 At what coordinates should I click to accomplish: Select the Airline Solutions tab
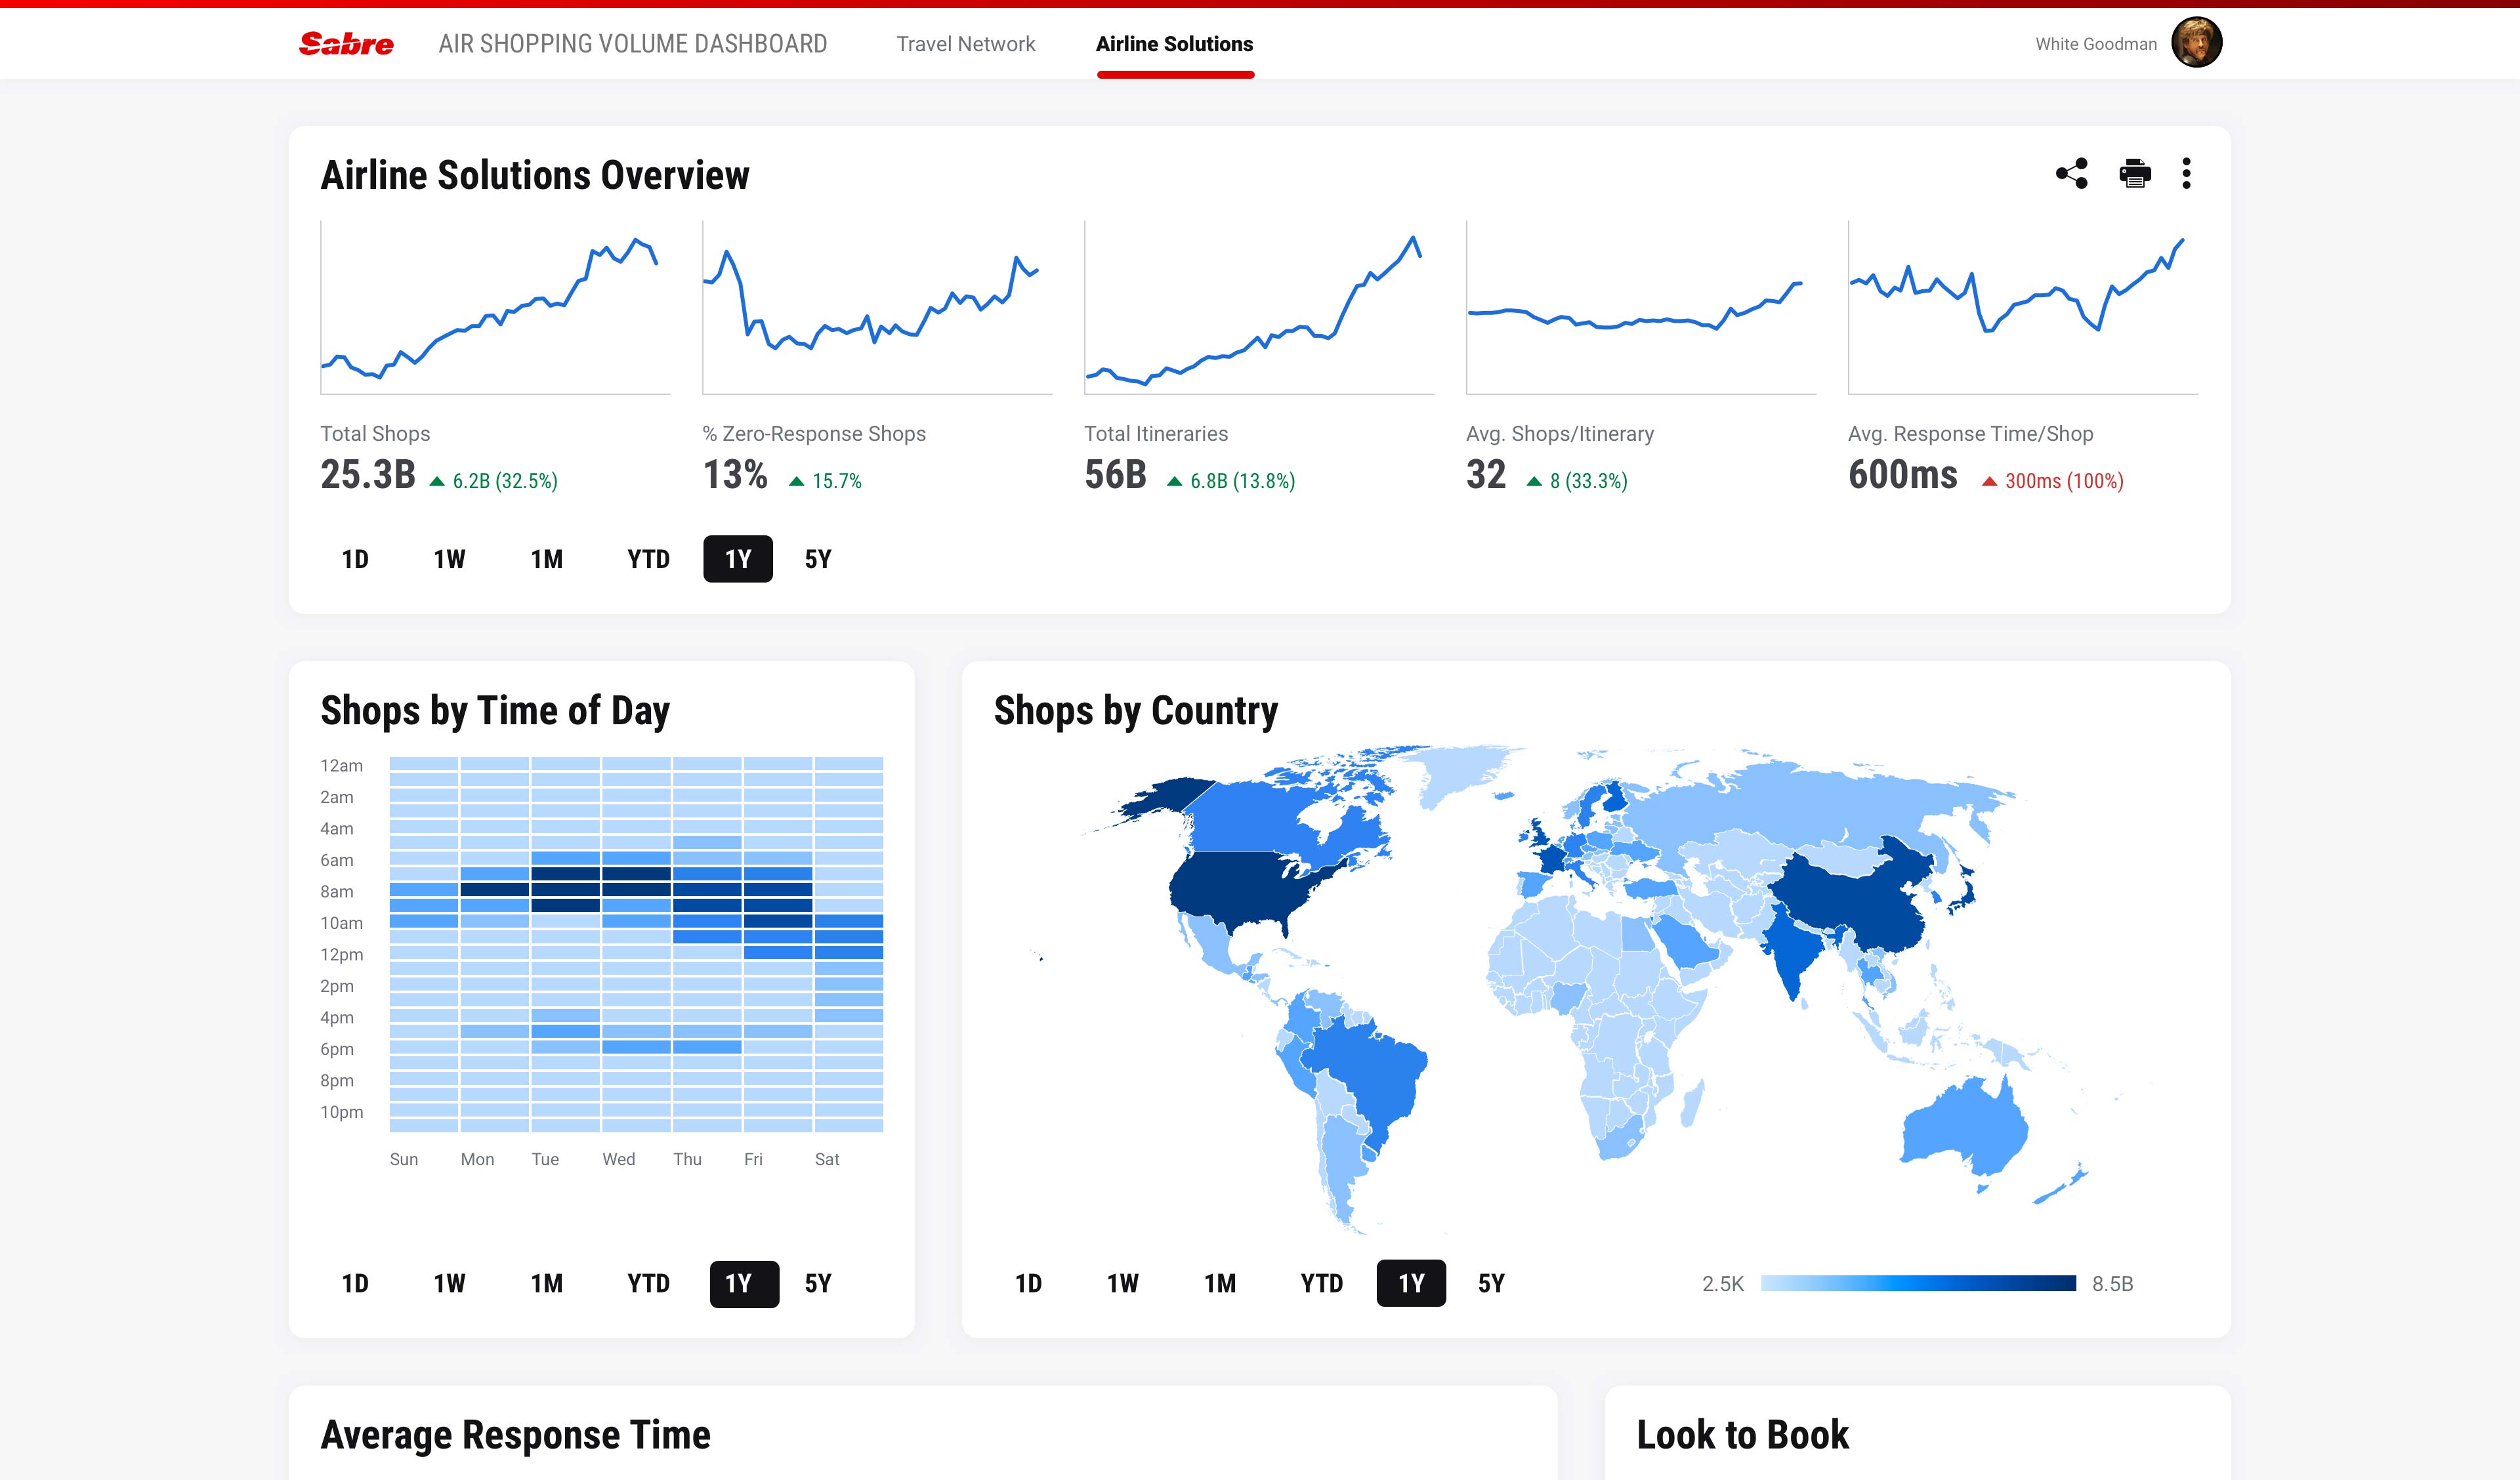coord(1174,44)
